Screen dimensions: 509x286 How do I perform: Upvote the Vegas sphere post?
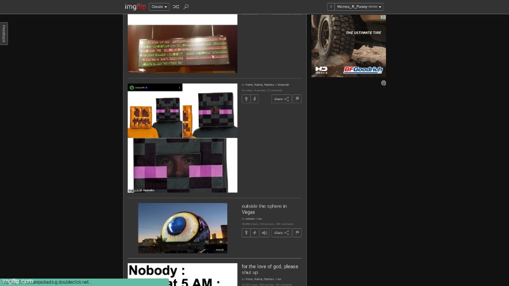(246, 233)
